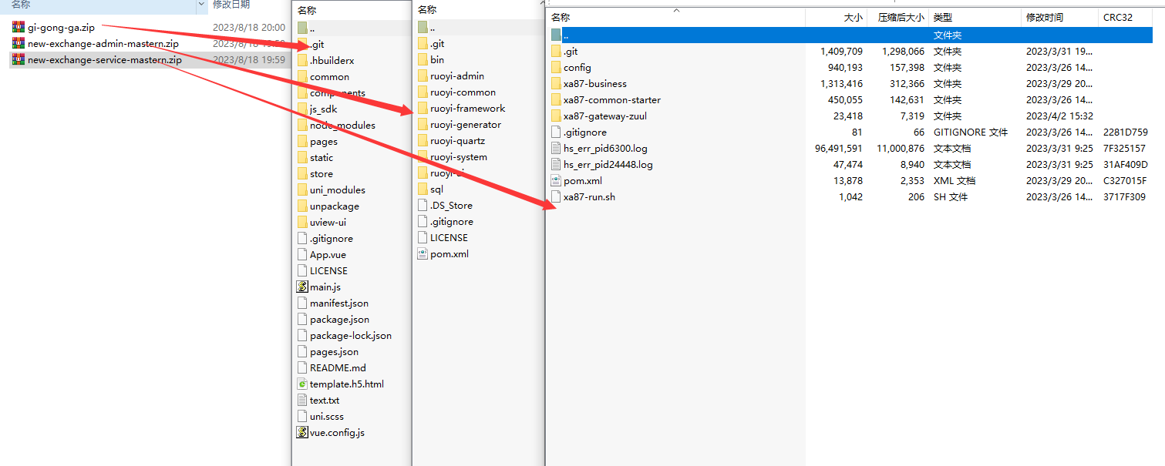Select the pages.json file
Screen dimensions: 1165x466
click(334, 351)
